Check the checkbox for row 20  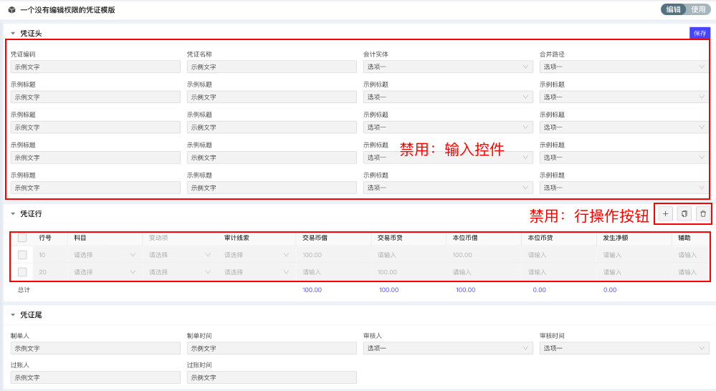pos(22,272)
